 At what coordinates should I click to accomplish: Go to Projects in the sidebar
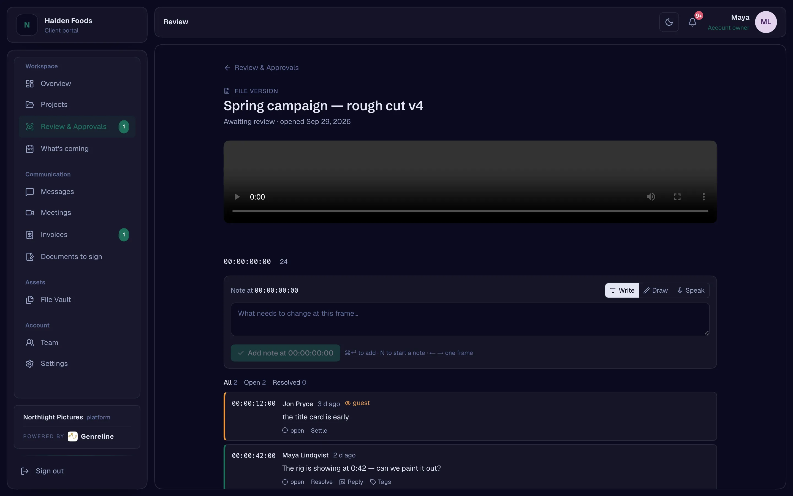point(77,105)
